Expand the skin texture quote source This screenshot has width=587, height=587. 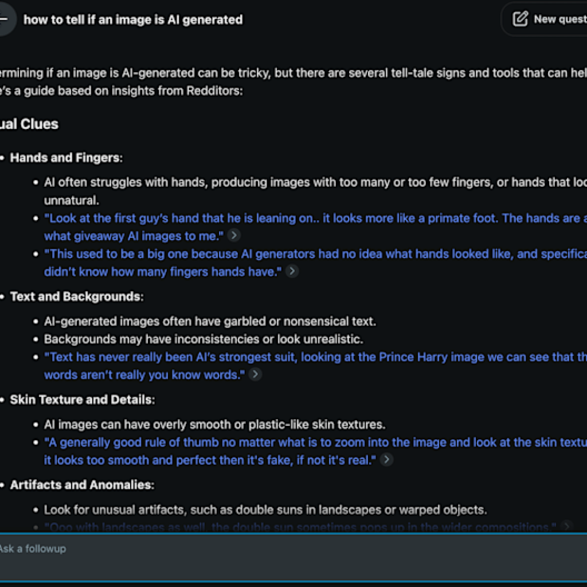387,460
